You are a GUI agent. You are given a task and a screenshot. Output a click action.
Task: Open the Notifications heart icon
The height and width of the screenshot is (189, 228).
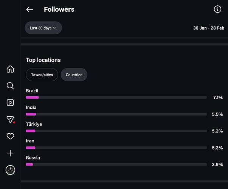pyautogui.click(x=10, y=136)
